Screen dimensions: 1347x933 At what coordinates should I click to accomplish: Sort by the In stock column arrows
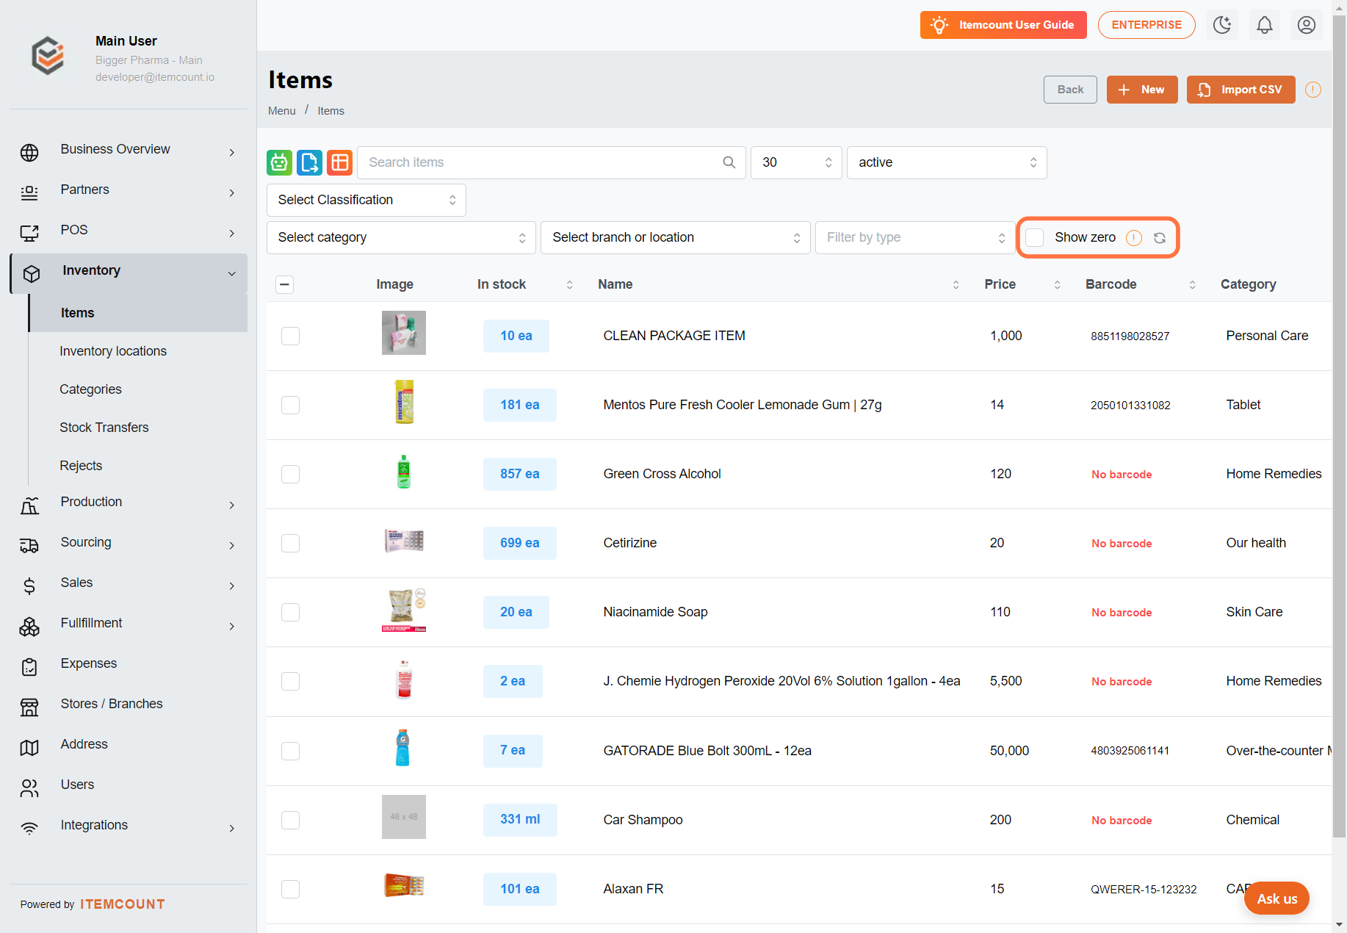tap(569, 285)
